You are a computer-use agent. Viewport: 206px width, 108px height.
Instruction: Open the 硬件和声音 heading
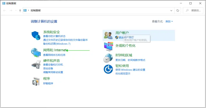point(52,61)
